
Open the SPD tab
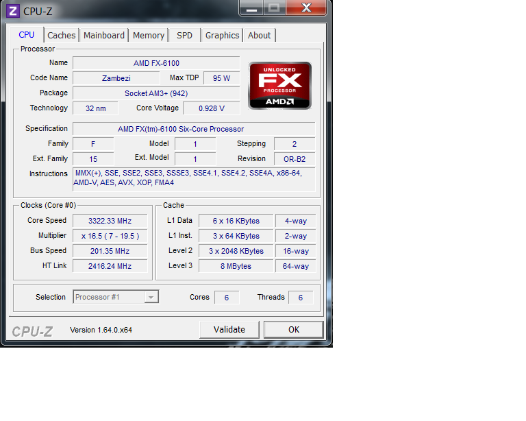coord(184,35)
